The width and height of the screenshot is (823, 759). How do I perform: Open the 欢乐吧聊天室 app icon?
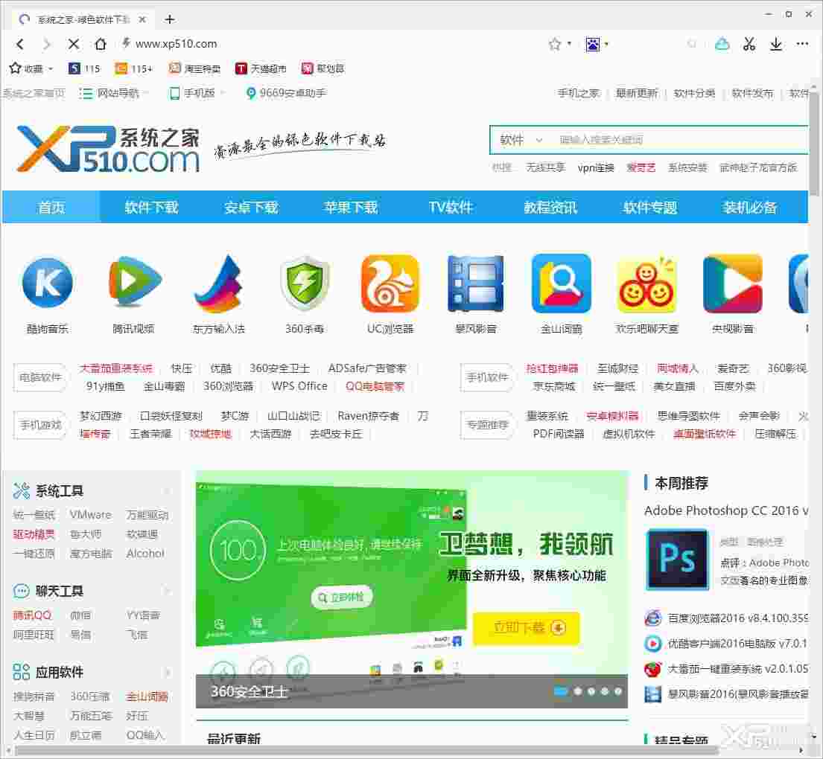click(646, 284)
